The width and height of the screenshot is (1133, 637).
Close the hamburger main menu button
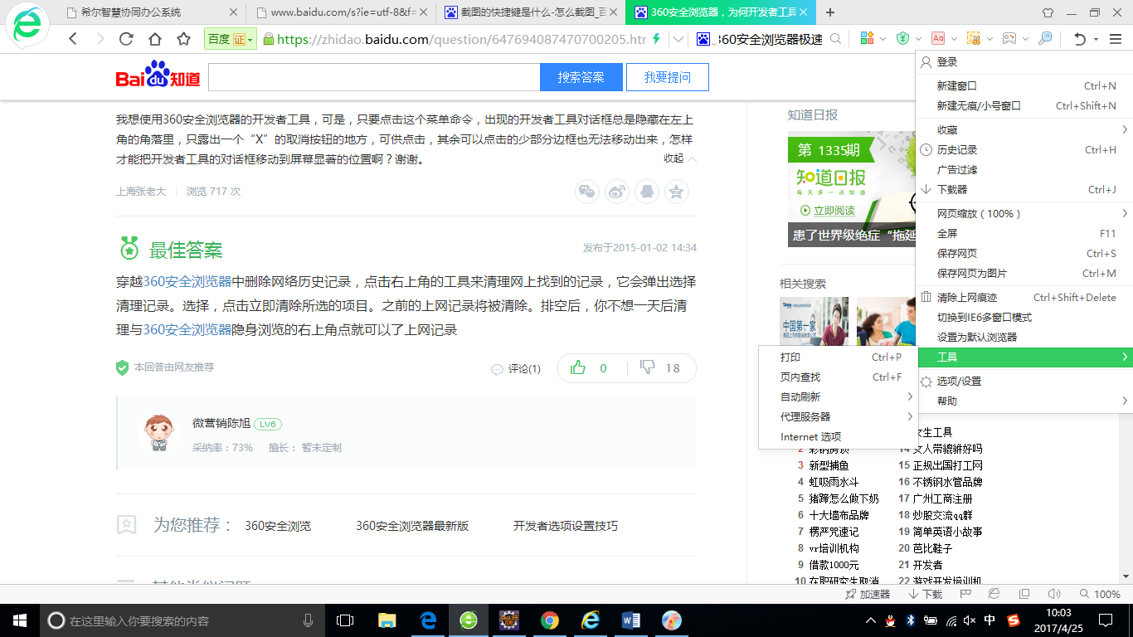(x=1116, y=39)
